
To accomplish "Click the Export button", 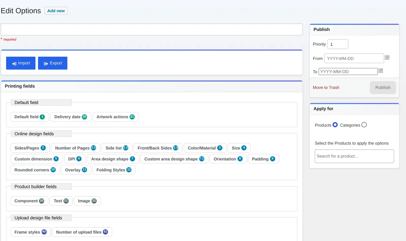I will (53, 63).
